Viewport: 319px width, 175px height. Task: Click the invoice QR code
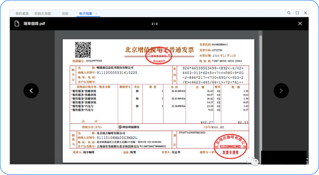(83, 50)
